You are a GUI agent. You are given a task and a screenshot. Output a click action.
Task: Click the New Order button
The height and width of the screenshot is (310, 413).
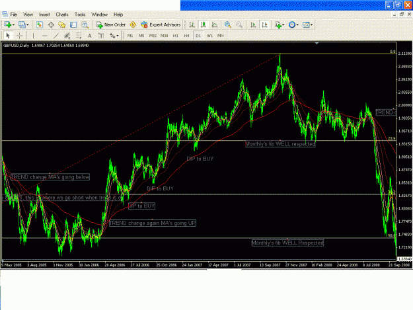click(111, 24)
